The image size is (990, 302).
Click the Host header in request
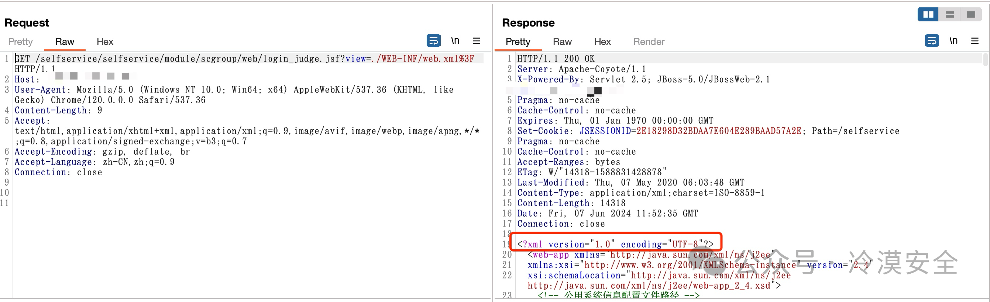pos(27,79)
